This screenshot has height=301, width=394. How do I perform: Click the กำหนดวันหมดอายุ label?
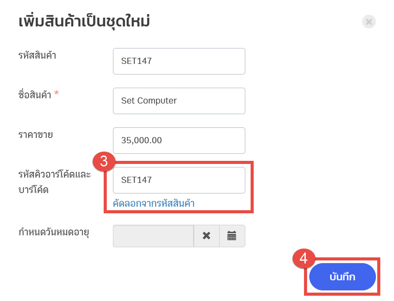click(x=54, y=232)
